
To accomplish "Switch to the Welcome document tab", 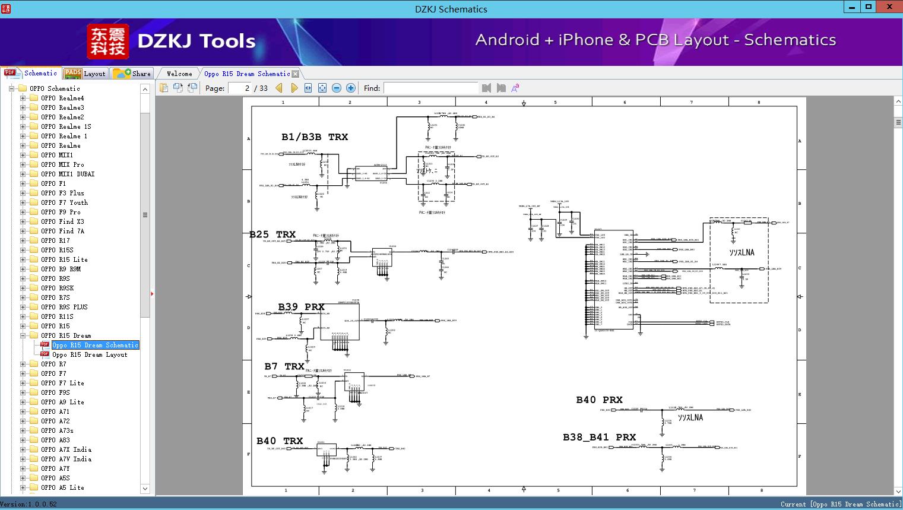I will point(179,74).
